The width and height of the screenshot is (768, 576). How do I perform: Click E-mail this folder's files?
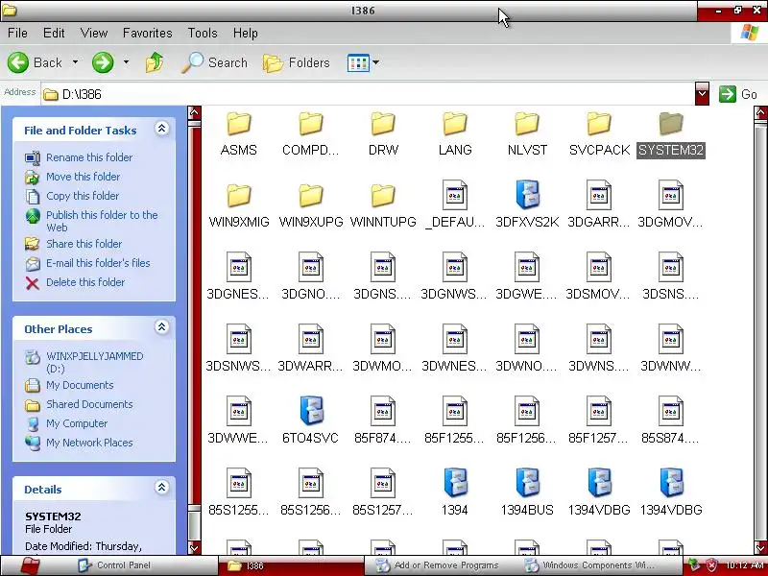(98, 262)
